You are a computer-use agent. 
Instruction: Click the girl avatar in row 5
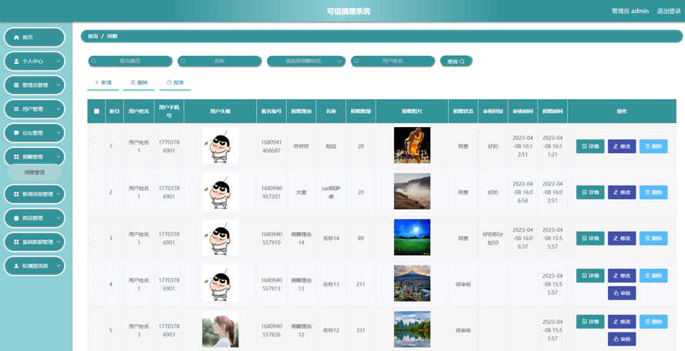(x=220, y=329)
